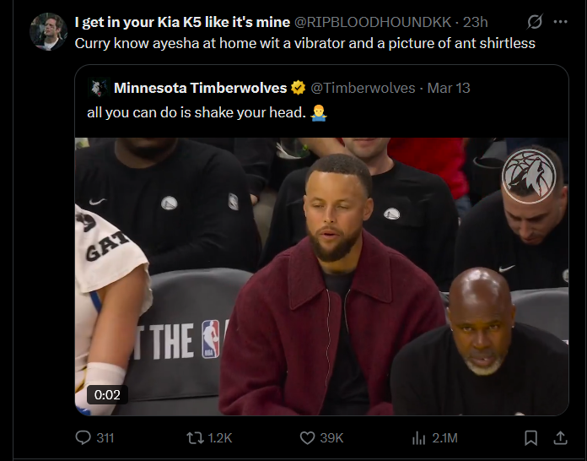Bookmark this tweet

pyautogui.click(x=531, y=437)
